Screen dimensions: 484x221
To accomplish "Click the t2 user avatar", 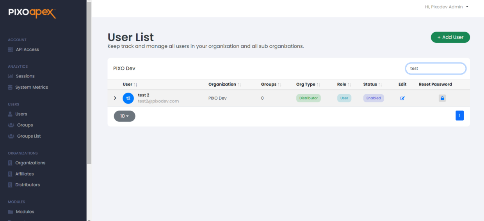I will 128,98.
